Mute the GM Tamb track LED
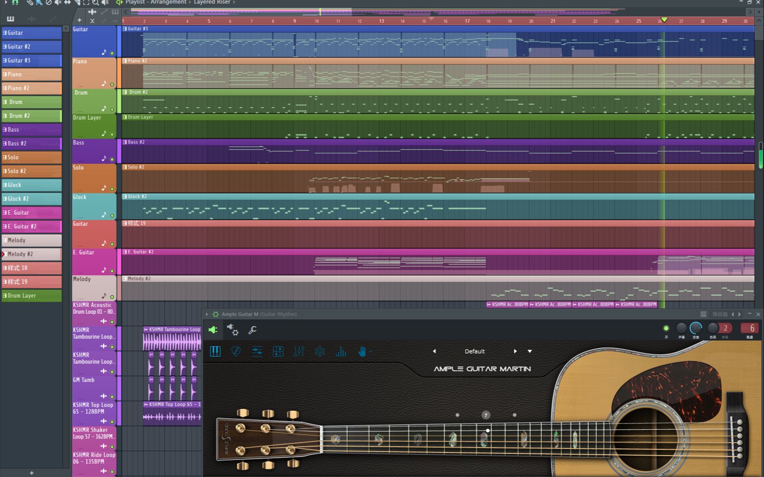764x477 pixels. 112,397
